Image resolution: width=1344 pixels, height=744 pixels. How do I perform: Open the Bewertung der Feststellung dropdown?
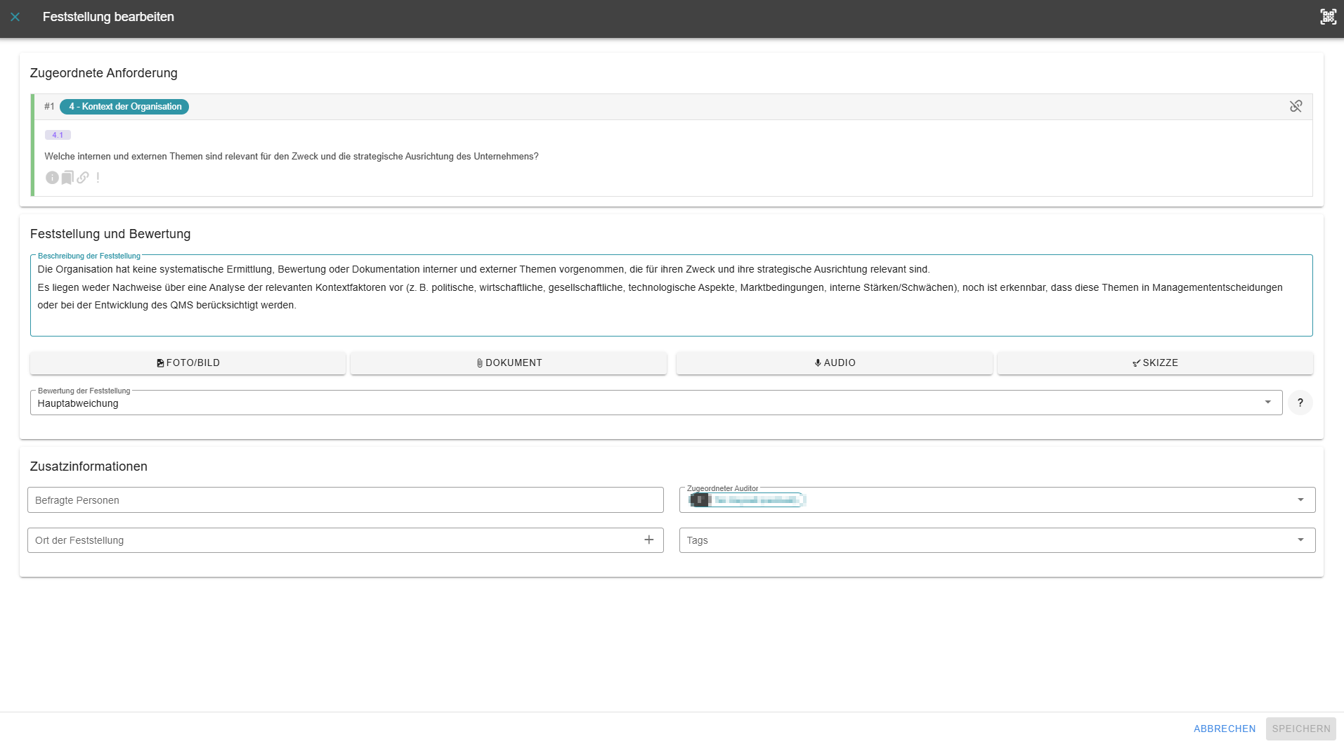point(1267,403)
